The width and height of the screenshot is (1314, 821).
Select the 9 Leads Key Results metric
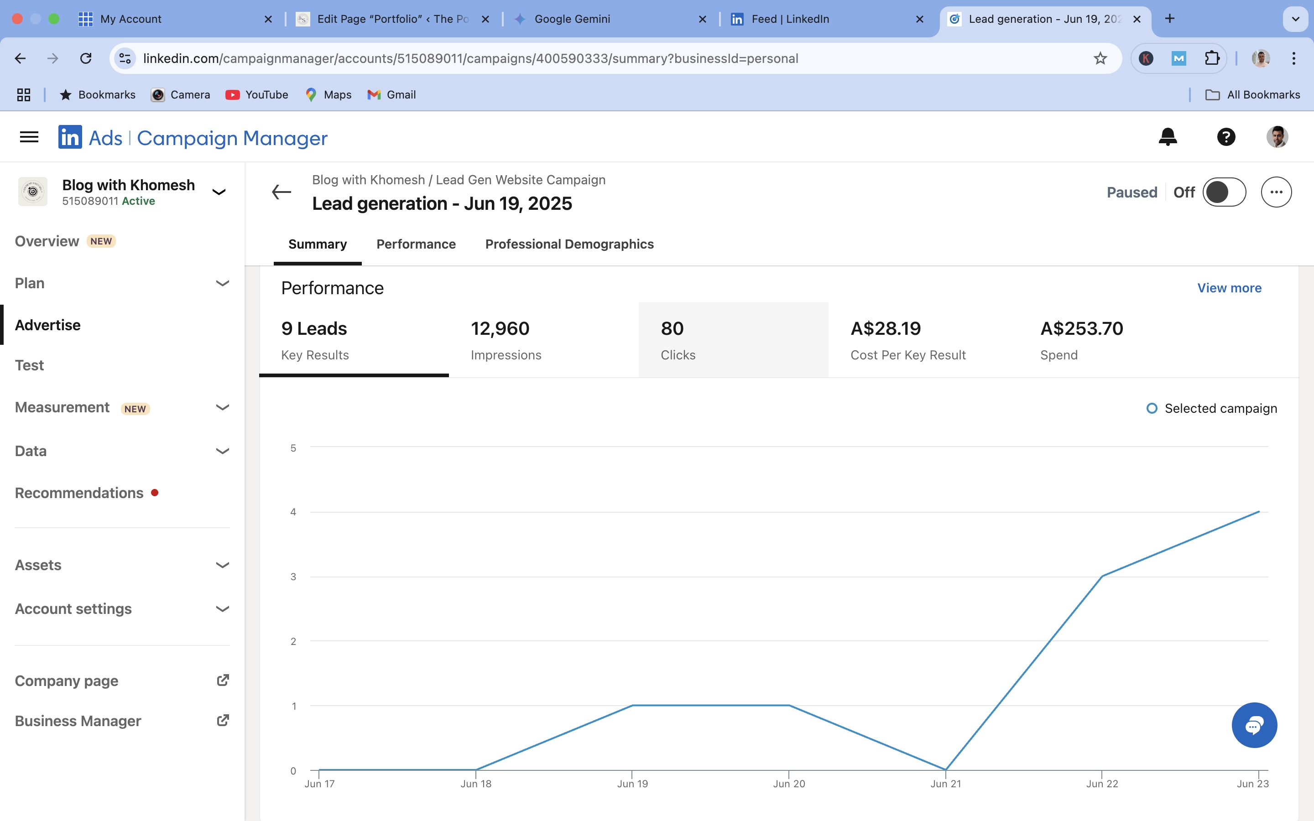(x=354, y=339)
